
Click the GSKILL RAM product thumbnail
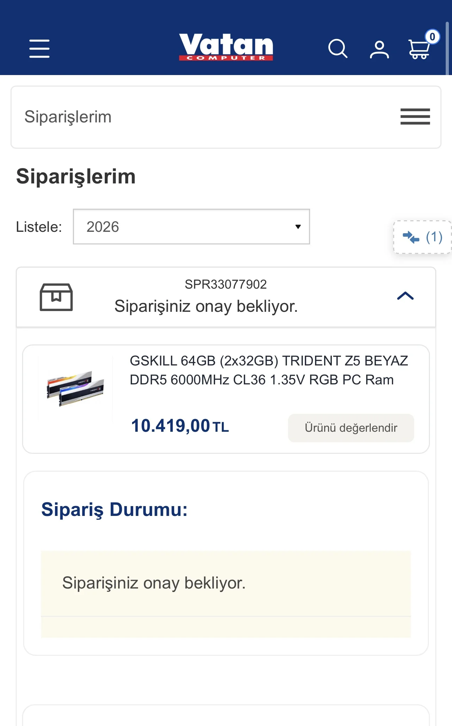coord(75,388)
